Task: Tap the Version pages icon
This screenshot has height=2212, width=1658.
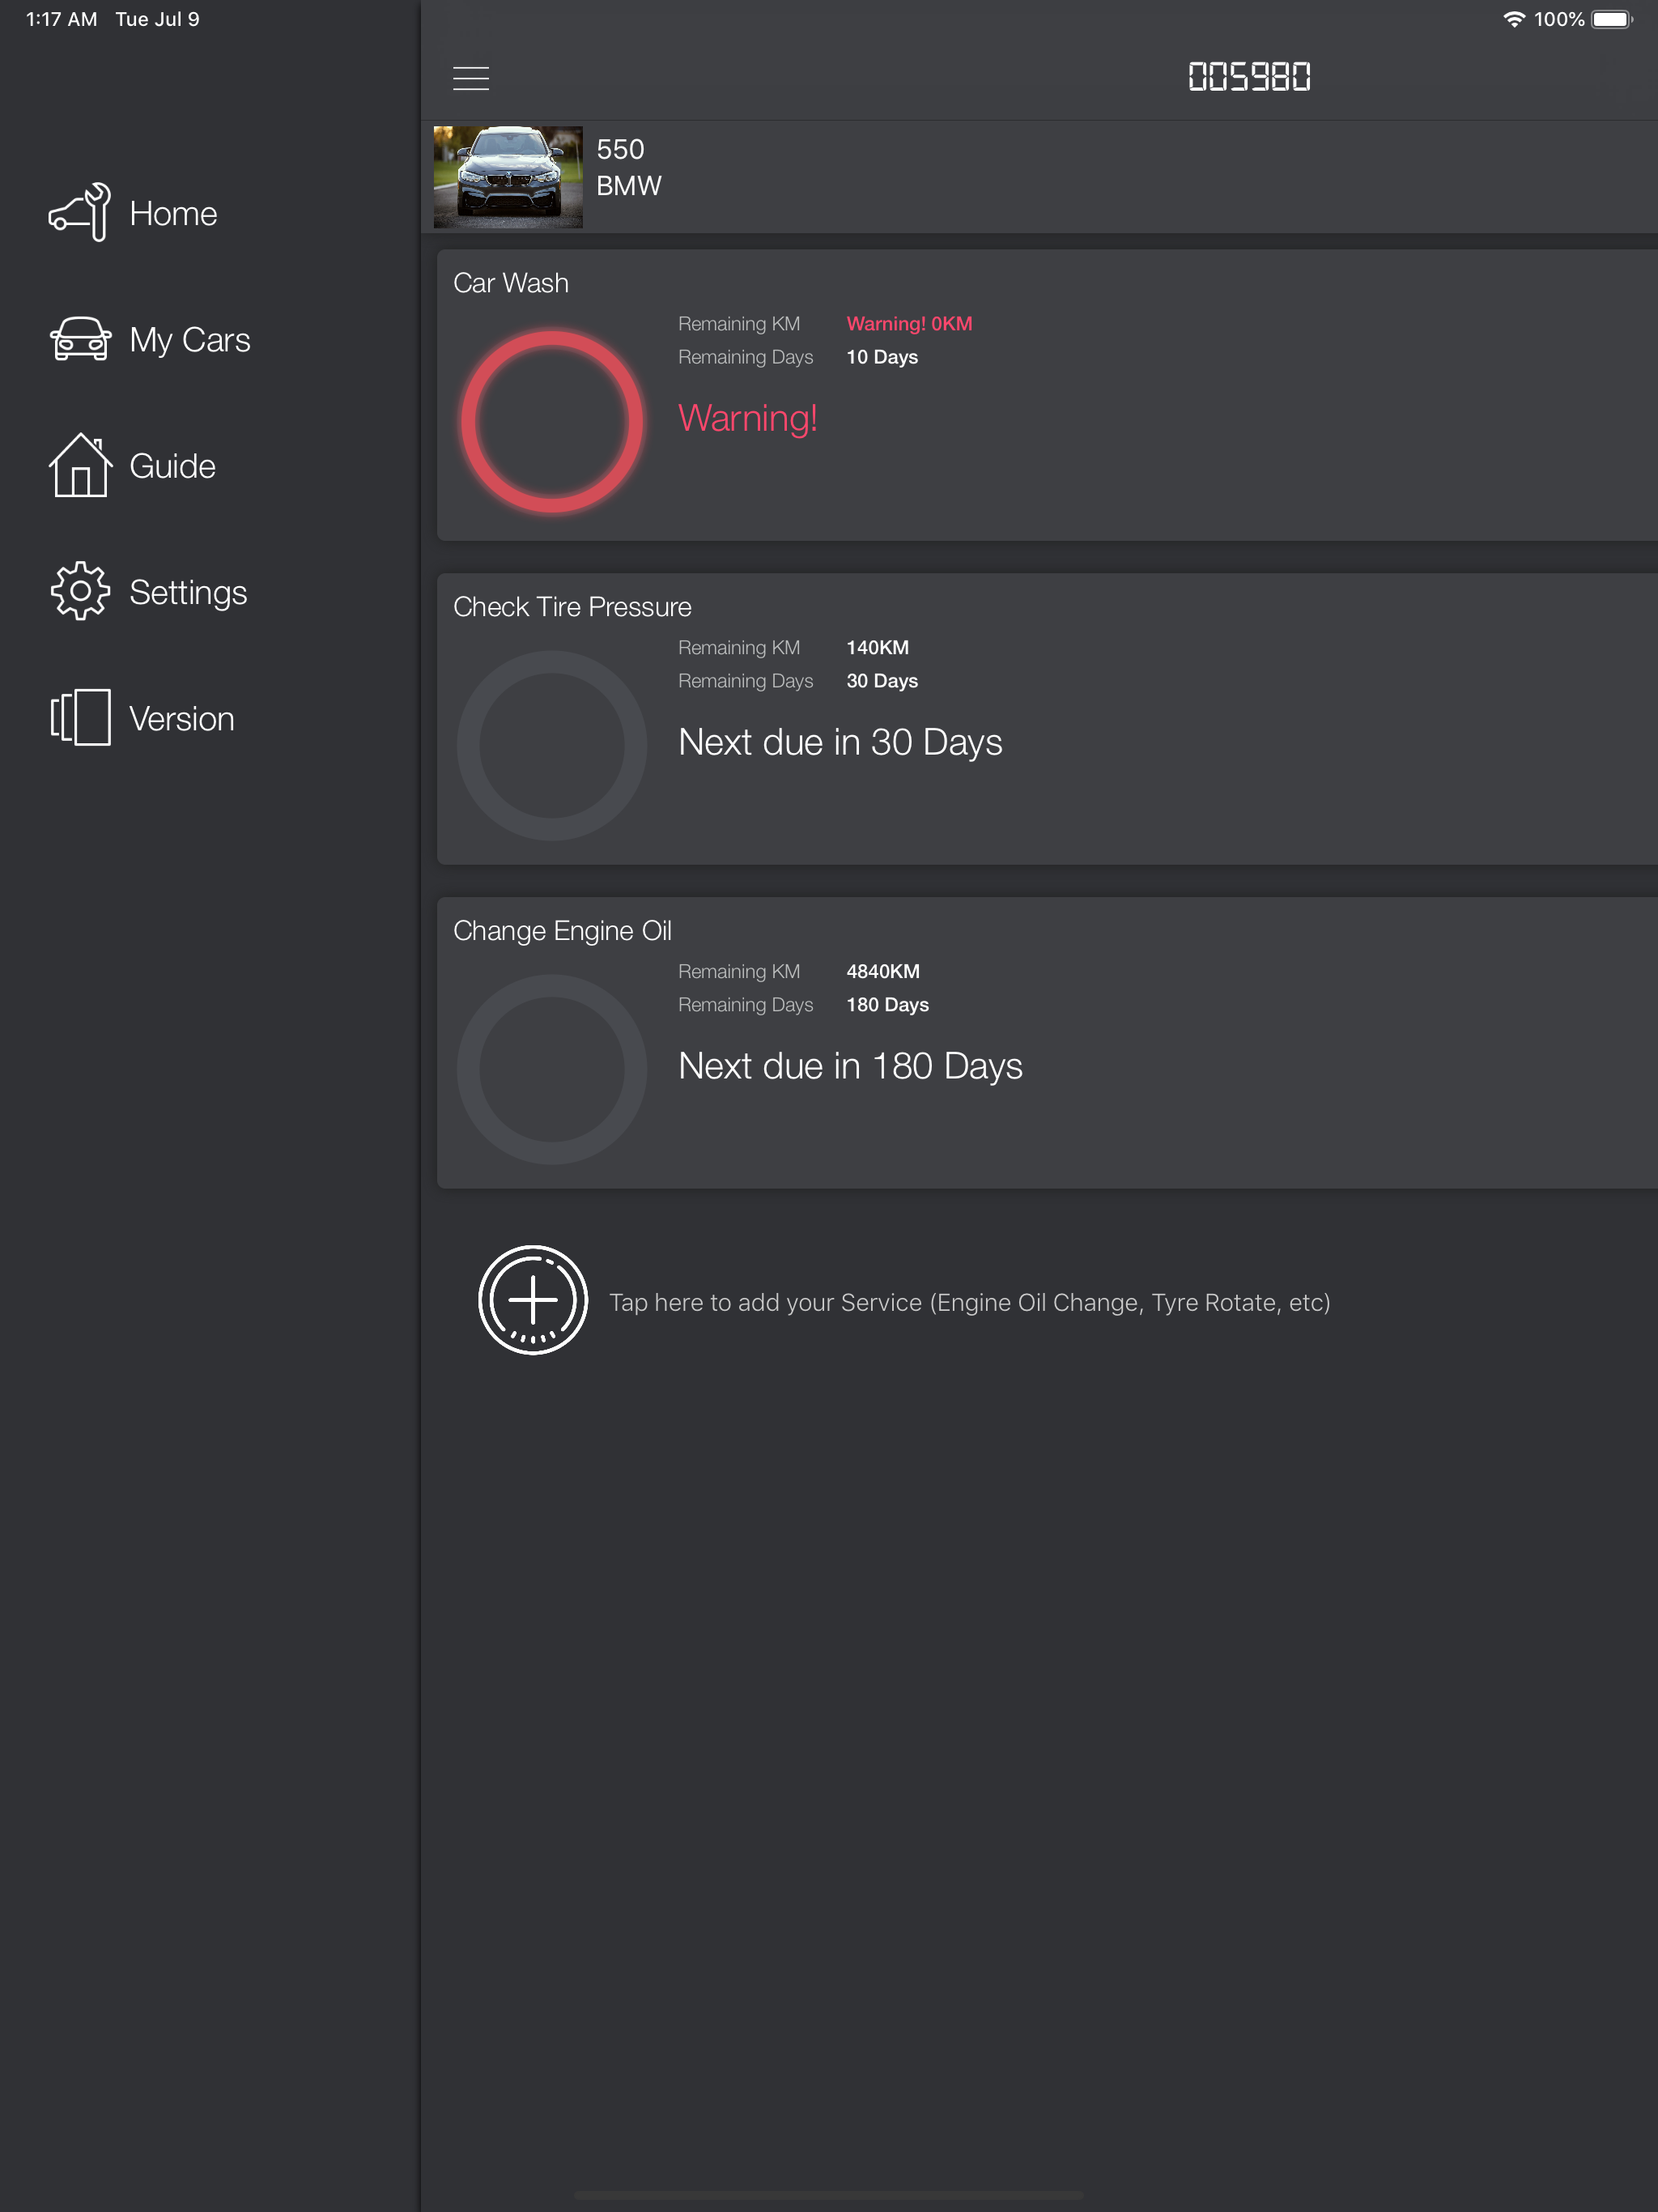Action: coord(80,717)
